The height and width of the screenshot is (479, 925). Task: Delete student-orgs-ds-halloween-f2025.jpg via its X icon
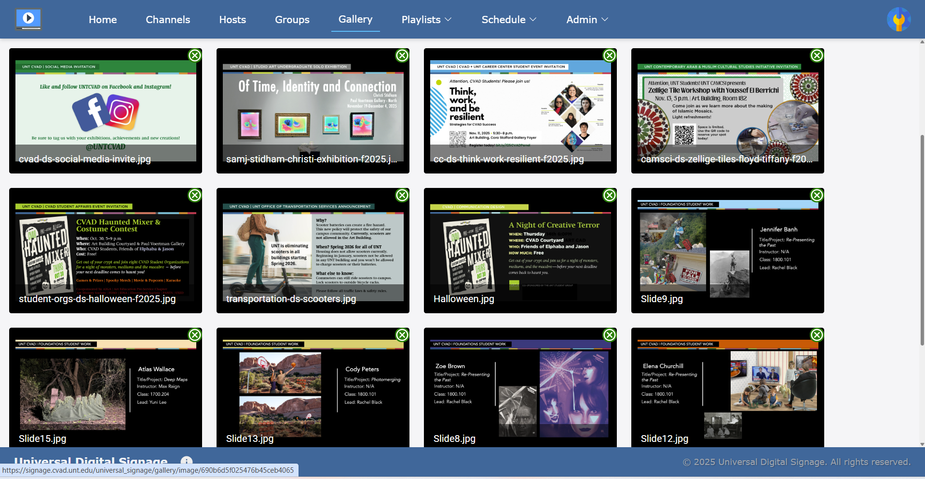pyautogui.click(x=195, y=195)
